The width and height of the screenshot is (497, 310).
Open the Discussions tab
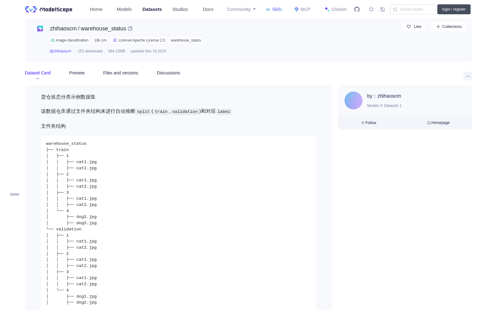click(168, 73)
